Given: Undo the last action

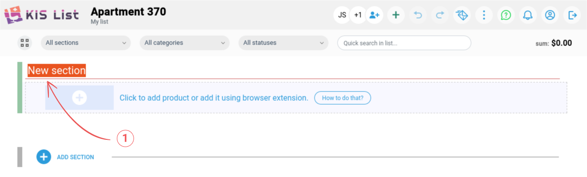Looking at the screenshot, I should click(418, 15).
